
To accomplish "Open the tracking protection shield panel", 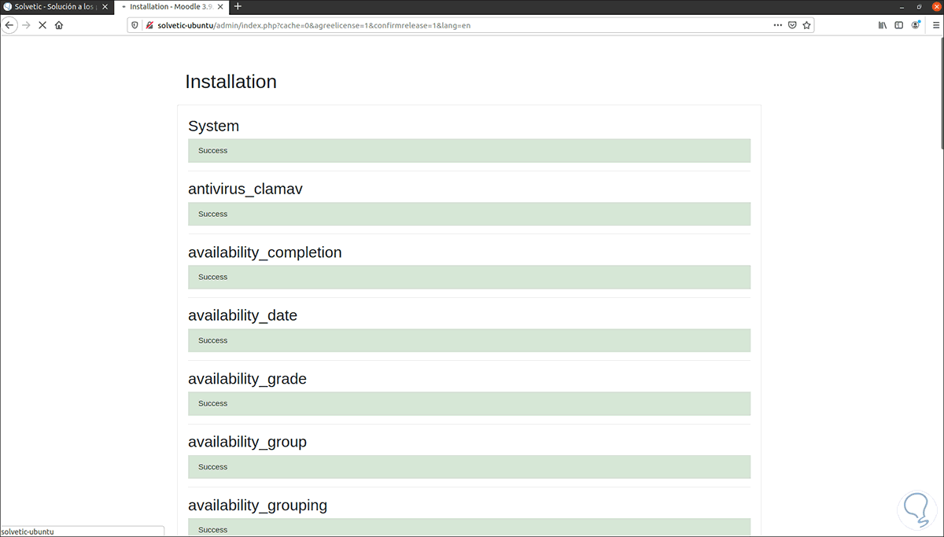I will (135, 24).
